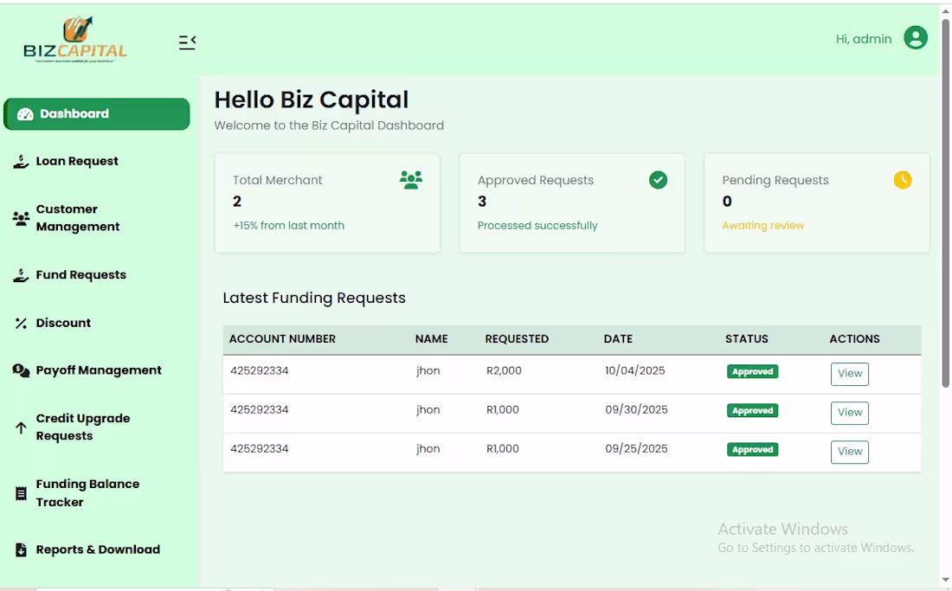Toggle the sidebar collapse control

click(x=187, y=41)
